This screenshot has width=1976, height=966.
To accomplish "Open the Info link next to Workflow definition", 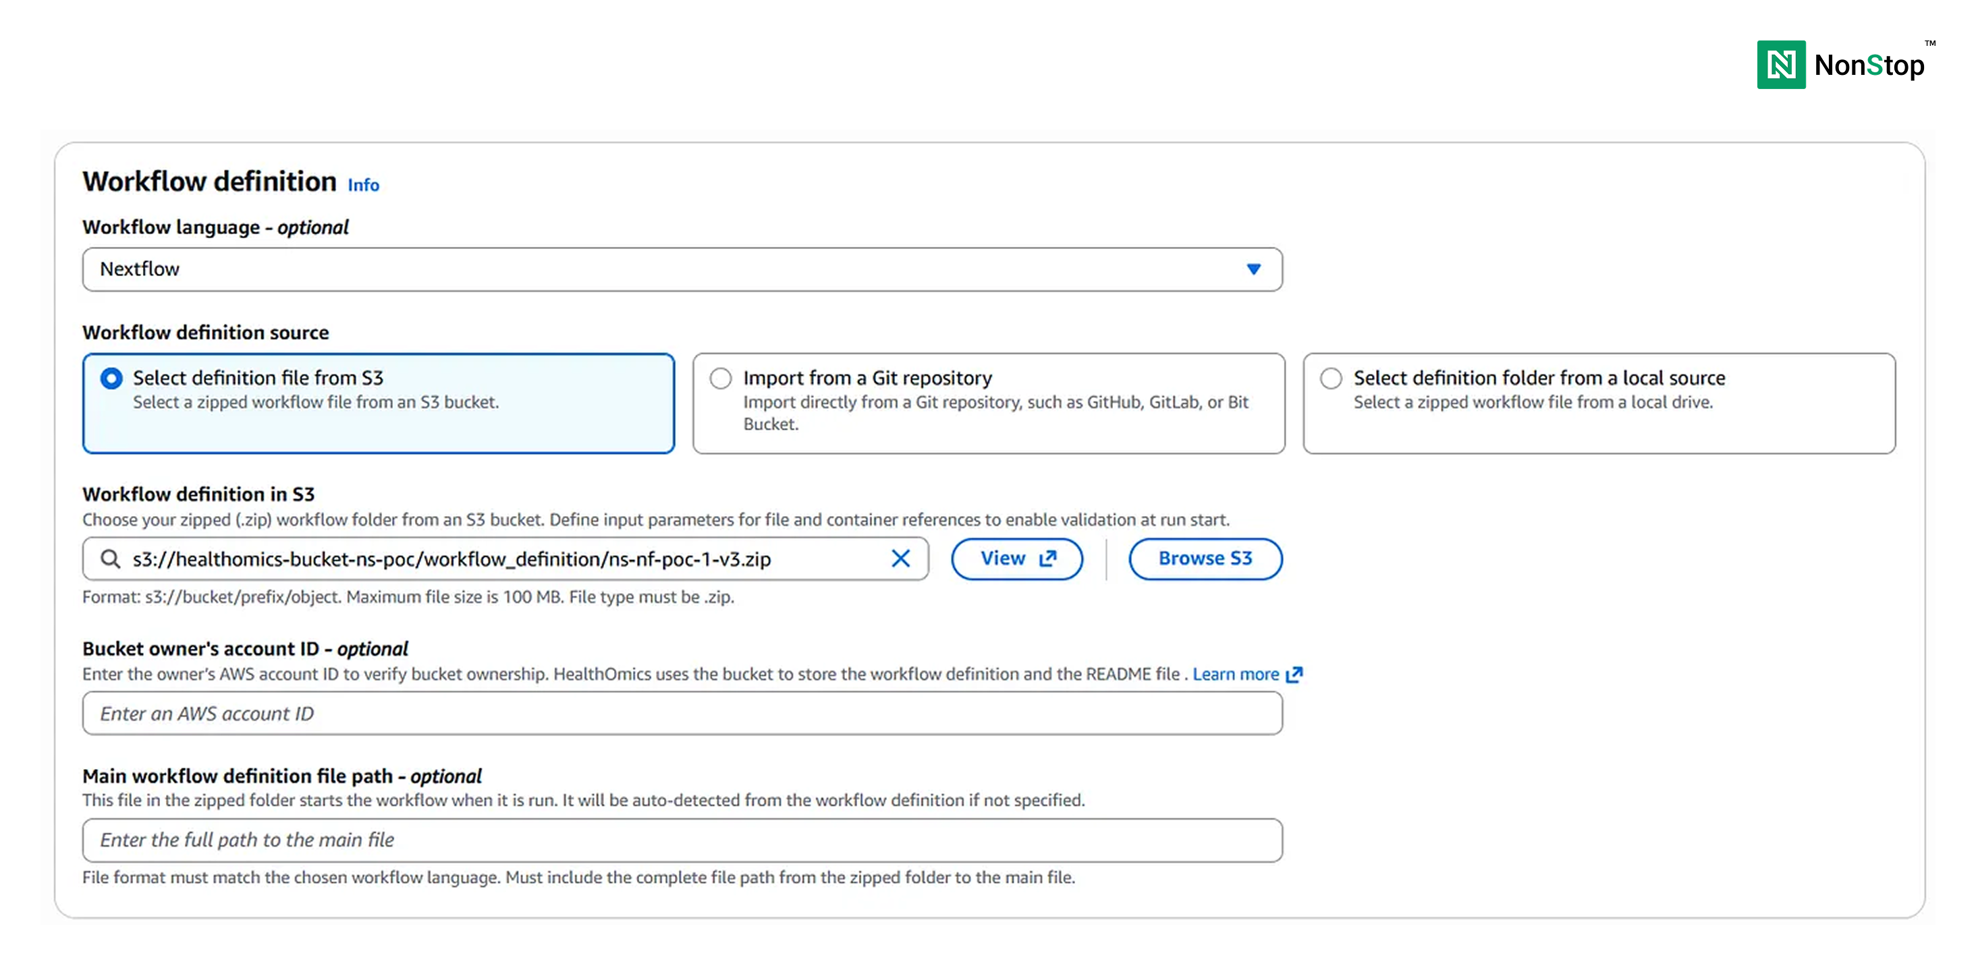I will coord(364,186).
